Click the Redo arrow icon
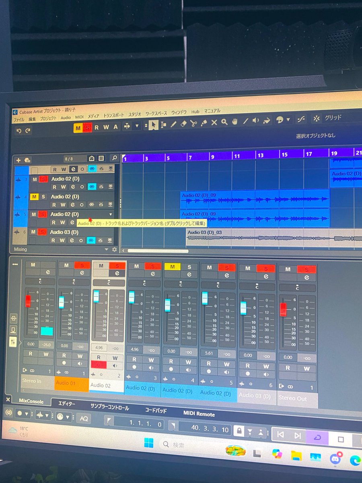Screen dimensions: 362x483 [28, 131]
